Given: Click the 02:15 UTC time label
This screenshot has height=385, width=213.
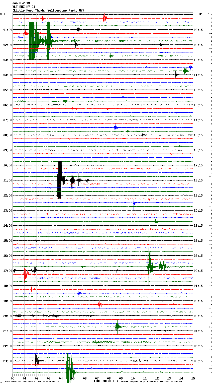Looking at the screenshot, I should coord(198,301).
